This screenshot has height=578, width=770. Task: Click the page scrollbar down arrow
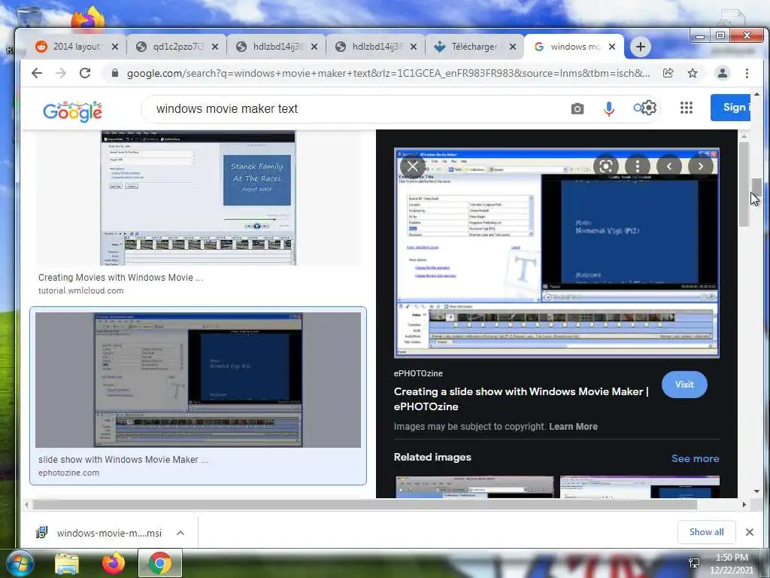756,491
